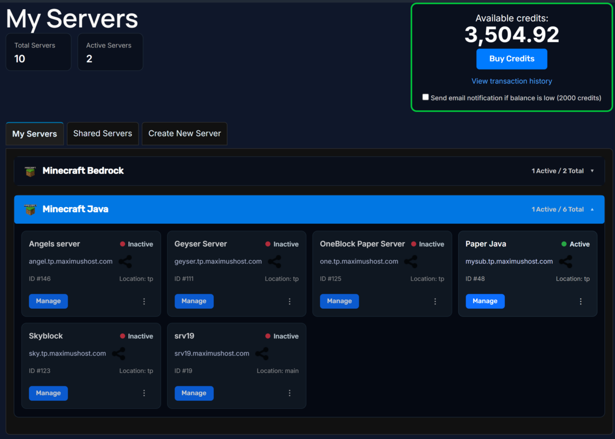Screen dimensions: 615x439
Task: Switch to the My Servers tab
Action: [35, 134]
